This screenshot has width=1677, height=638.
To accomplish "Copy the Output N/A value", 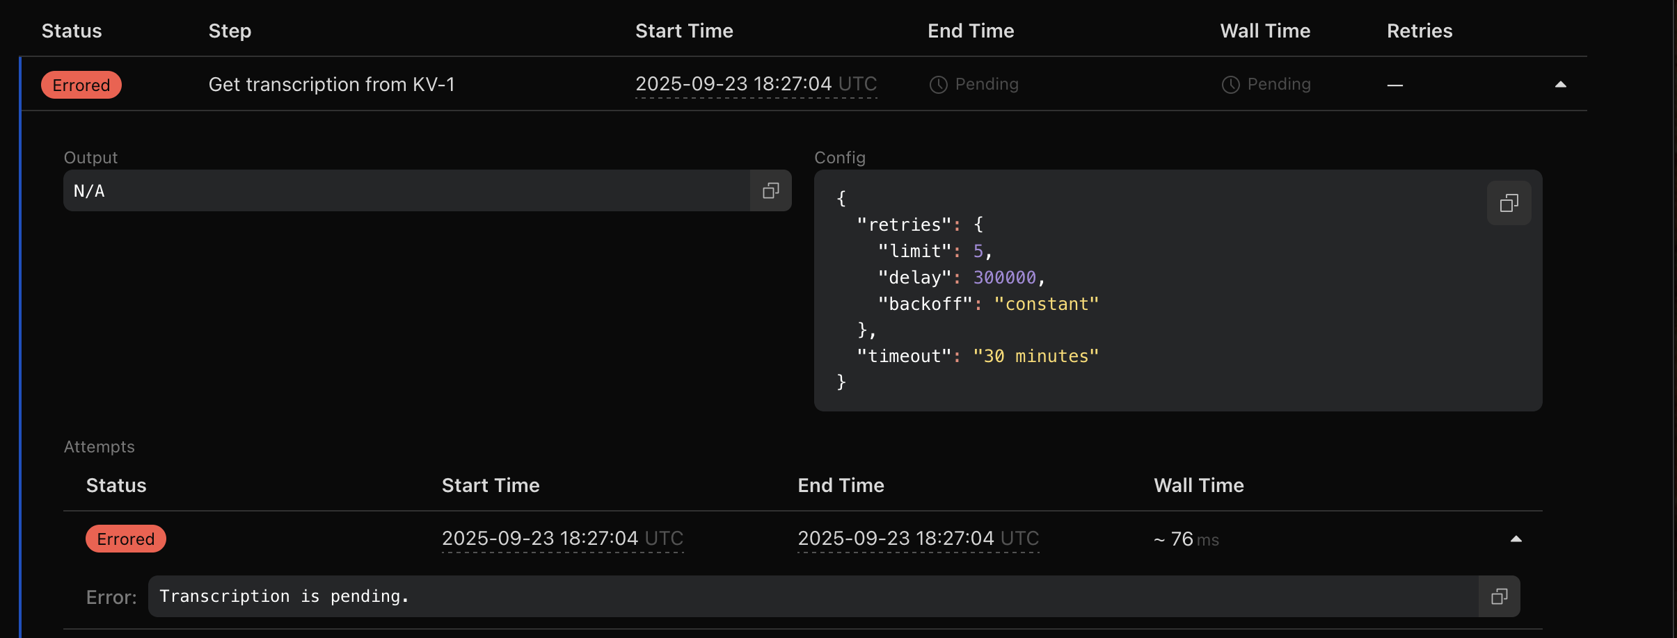I will [770, 191].
